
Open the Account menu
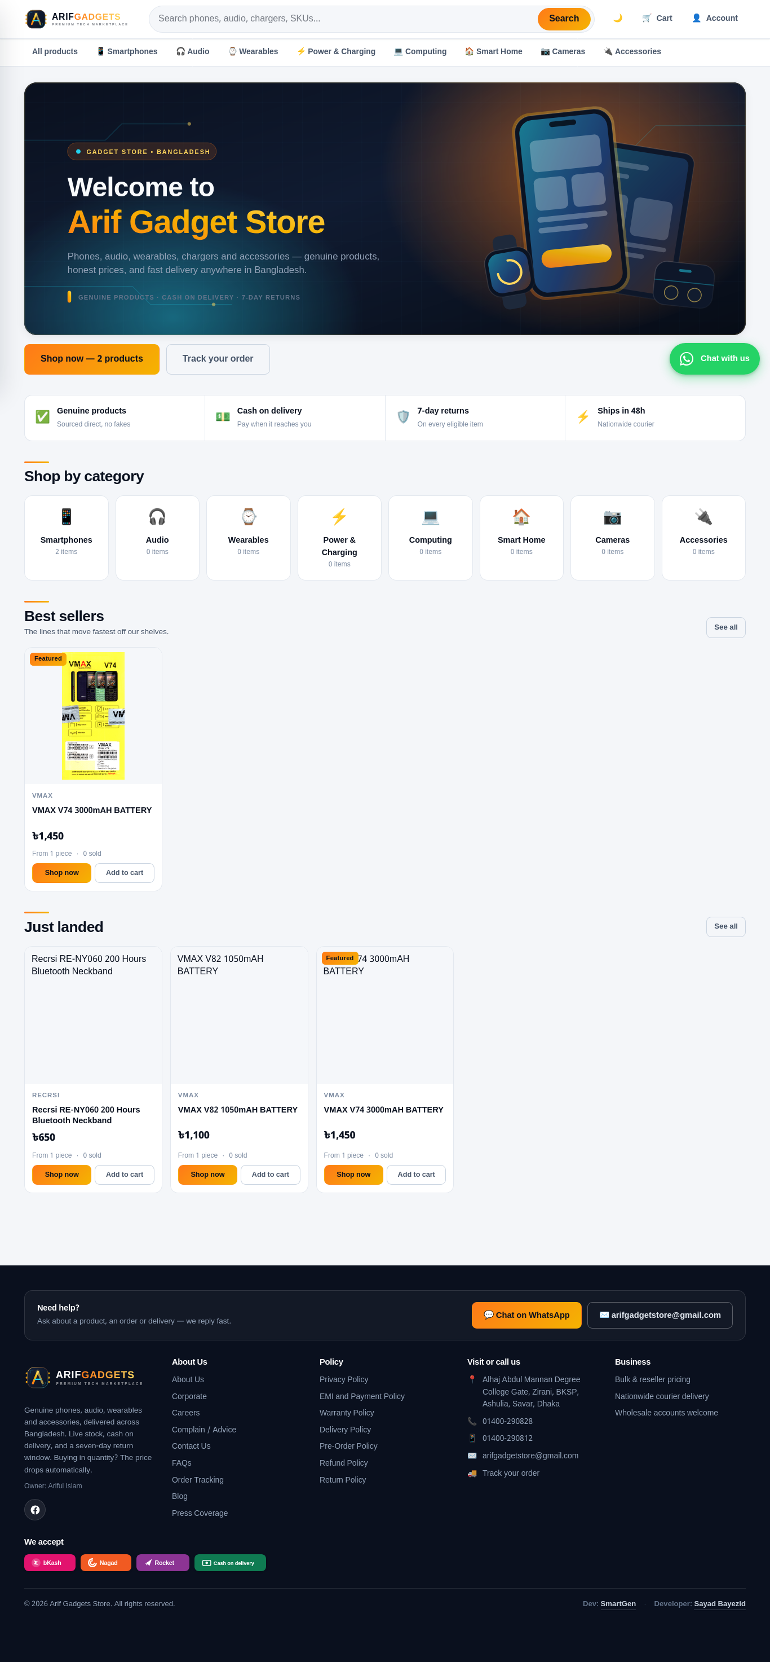coord(715,18)
